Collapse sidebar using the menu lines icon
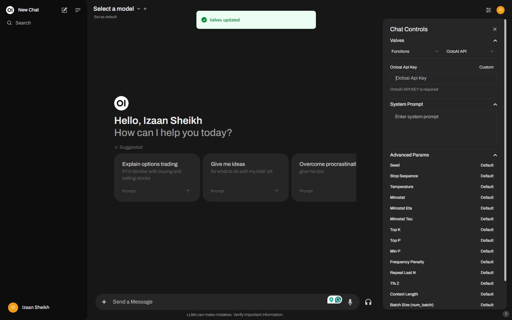This screenshot has height=320, width=512. tap(78, 10)
